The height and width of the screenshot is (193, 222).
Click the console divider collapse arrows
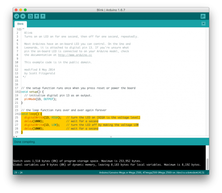pos(15,137)
